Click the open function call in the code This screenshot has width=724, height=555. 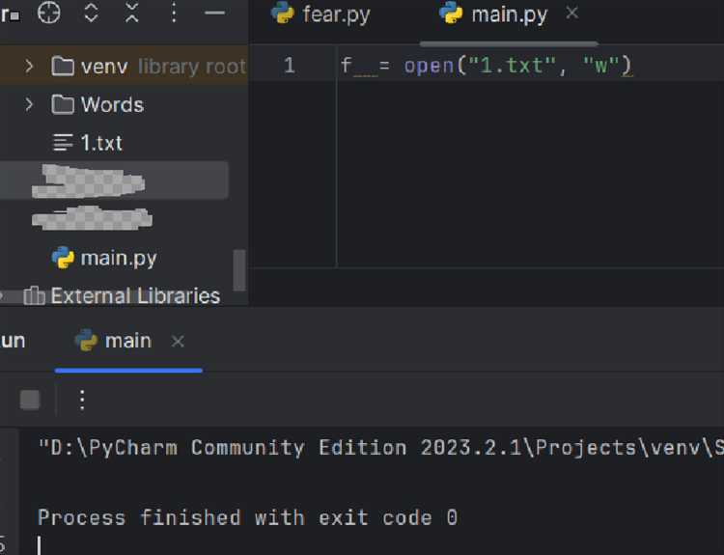429,66
